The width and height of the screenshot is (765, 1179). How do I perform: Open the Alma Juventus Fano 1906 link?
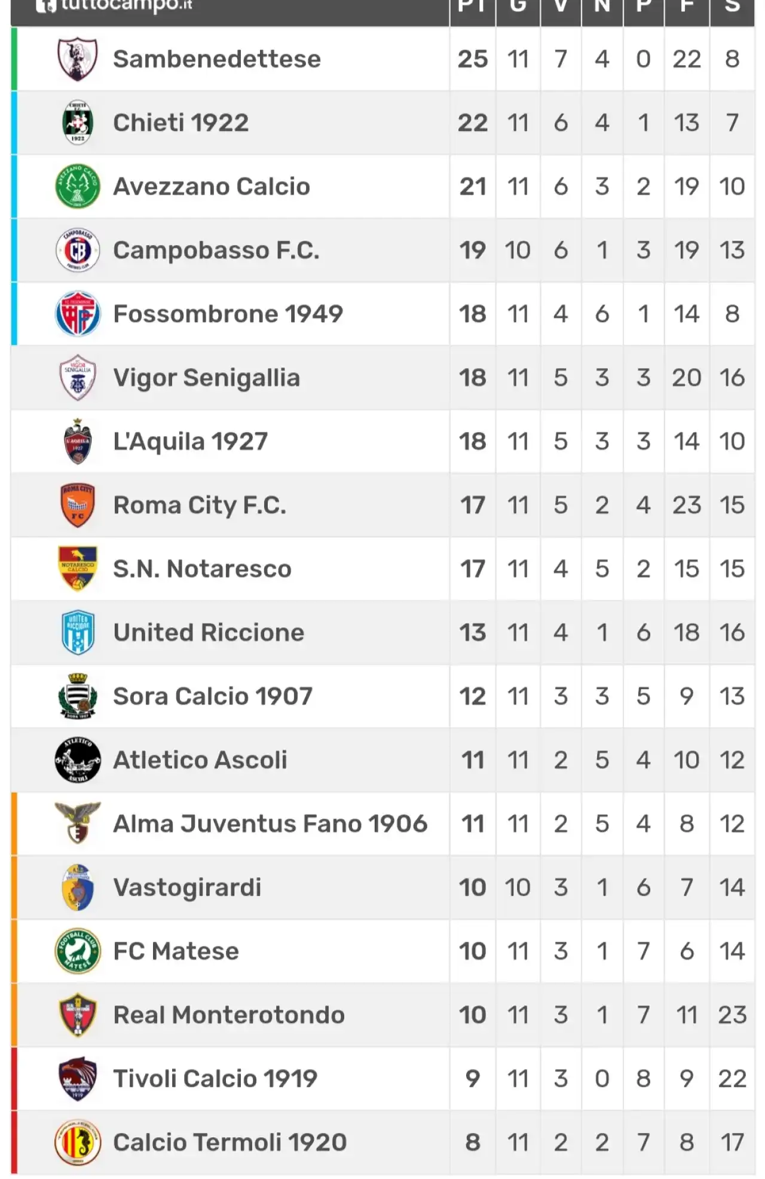(x=270, y=824)
